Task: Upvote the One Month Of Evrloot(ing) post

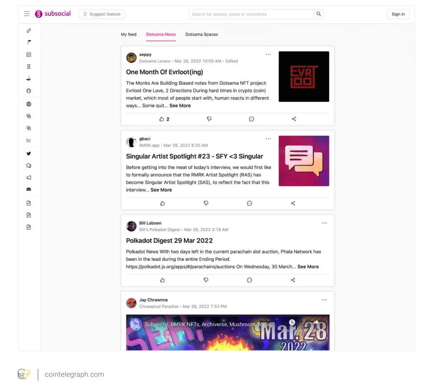Action: [162, 119]
